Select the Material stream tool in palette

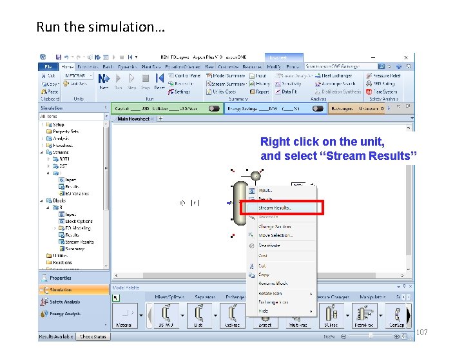[x=124, y=315]
